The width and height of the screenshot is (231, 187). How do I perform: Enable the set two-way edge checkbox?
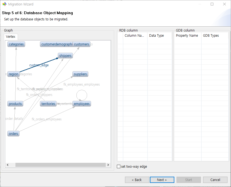tap(118, 167)
